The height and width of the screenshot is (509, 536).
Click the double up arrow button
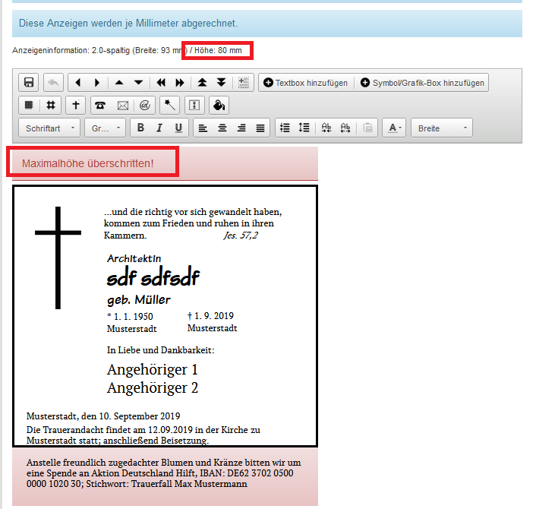[x=202, y=83]
